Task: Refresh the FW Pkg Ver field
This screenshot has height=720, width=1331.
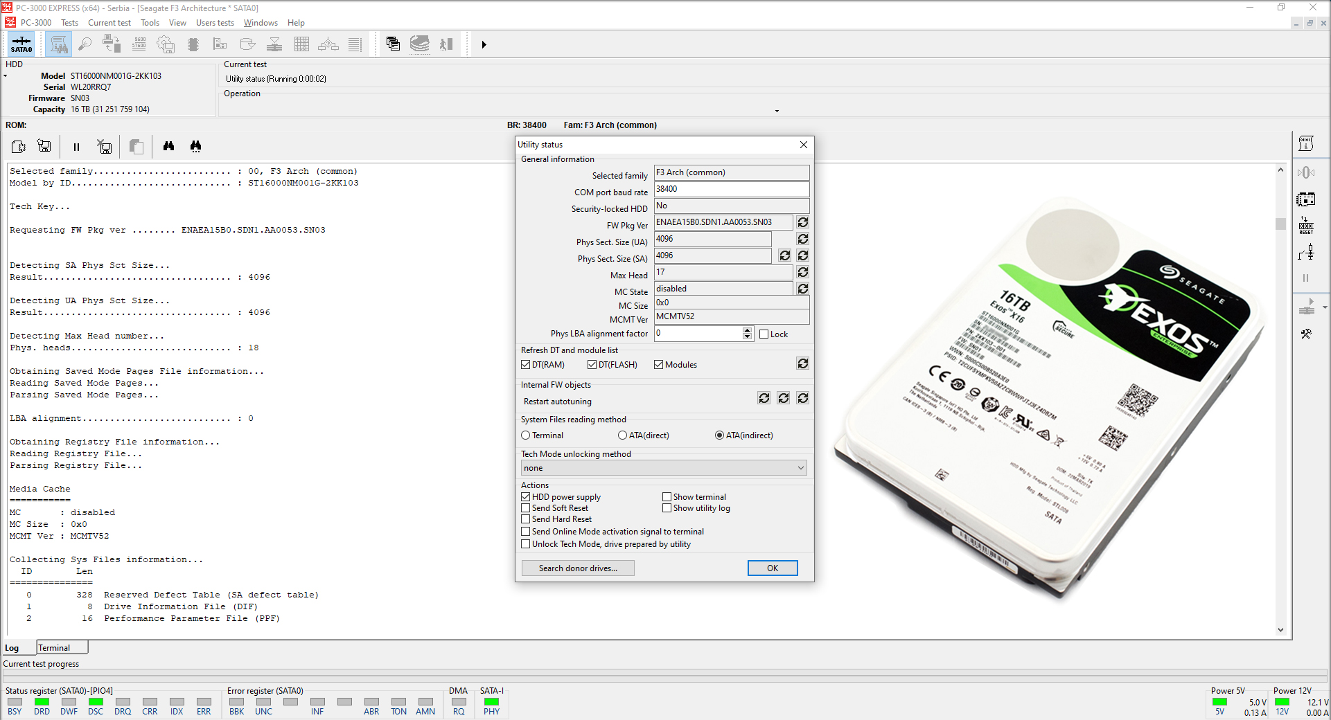Action: coord(802,222)
